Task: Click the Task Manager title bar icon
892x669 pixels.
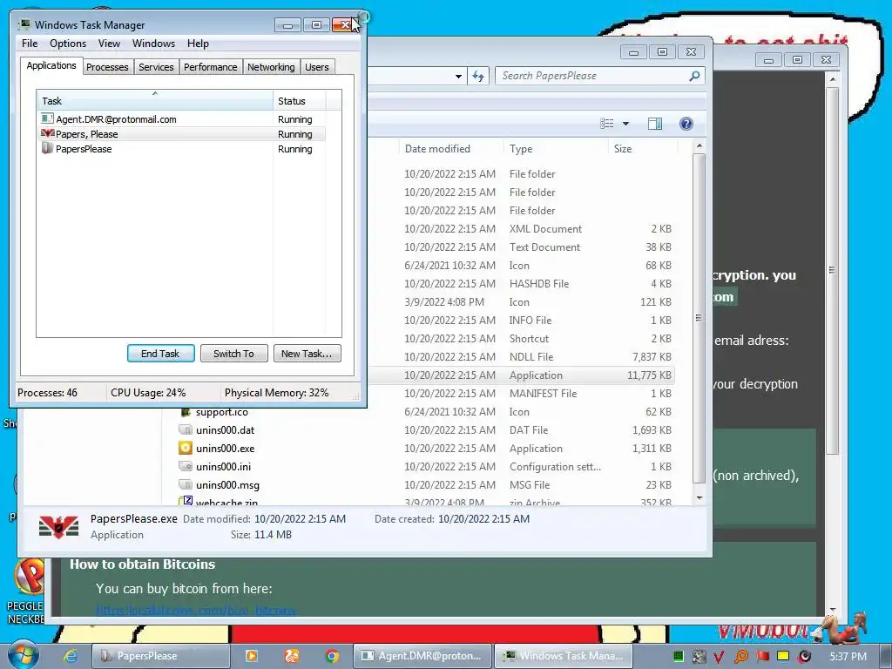Action: (24, 24)
